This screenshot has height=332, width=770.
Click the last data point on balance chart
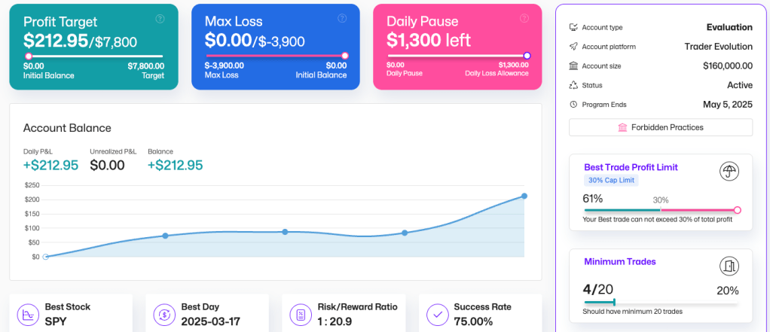[524, 196]
